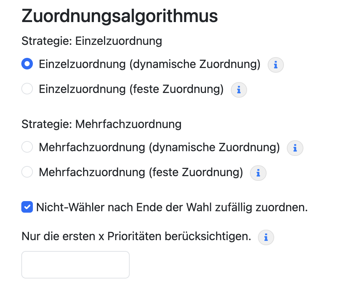Viewport: 341px width, 285px height.
Task: Click the Prioritäten number input field
Action: (75, 264)
